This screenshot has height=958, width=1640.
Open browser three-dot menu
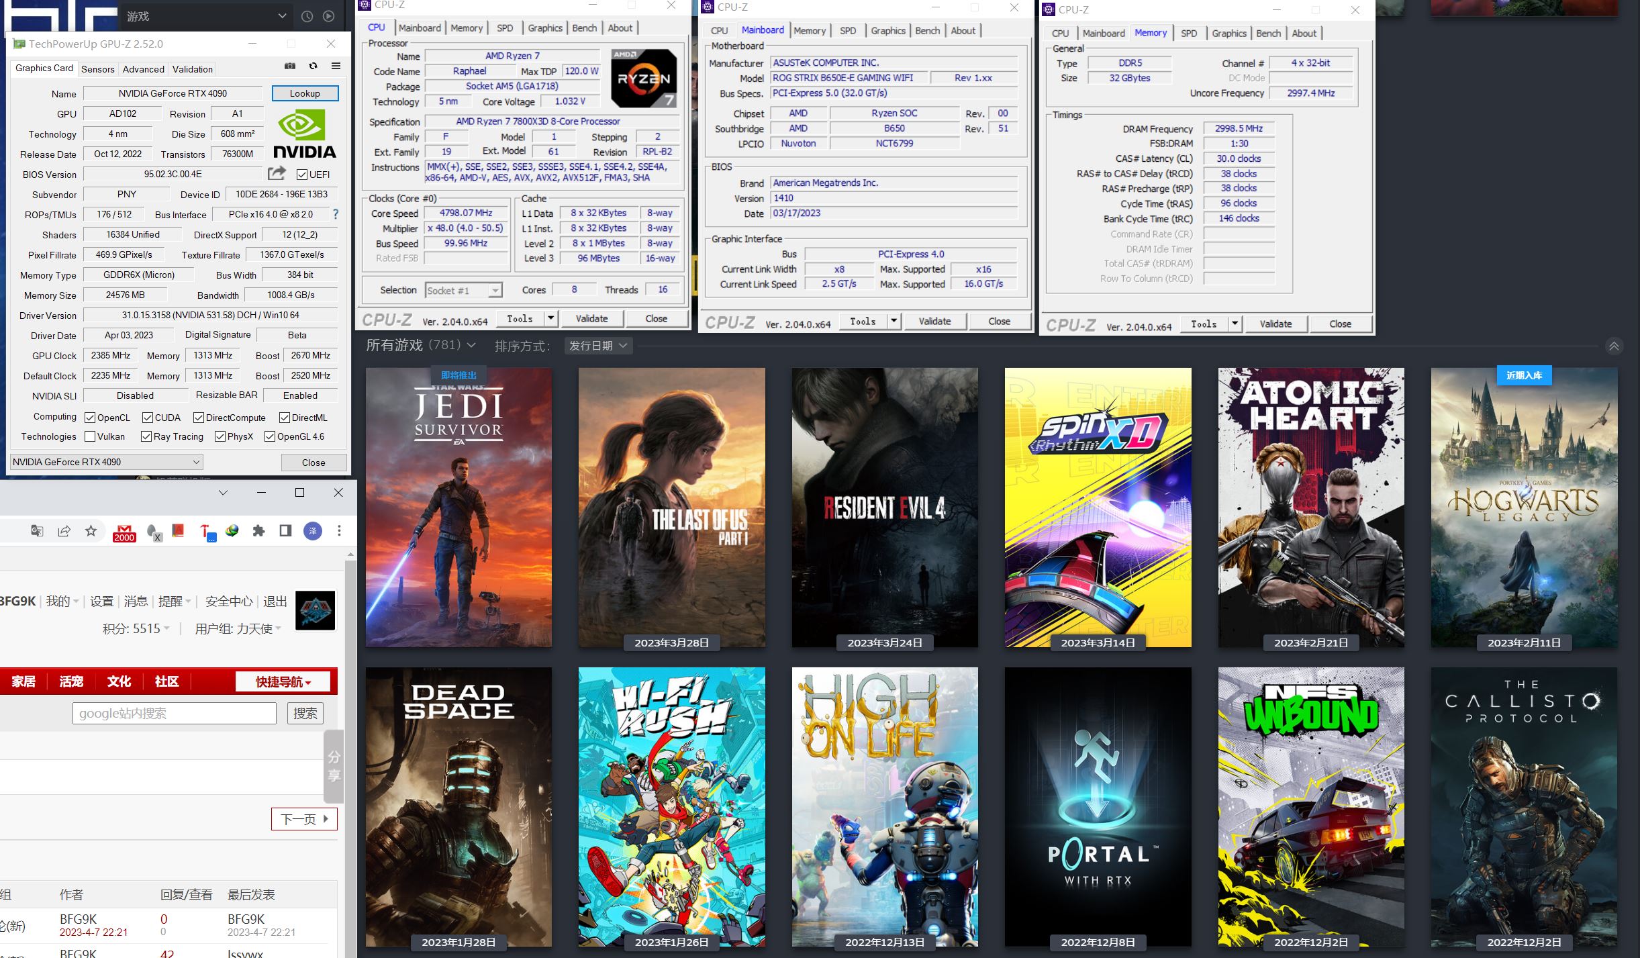tap(339, 531)
